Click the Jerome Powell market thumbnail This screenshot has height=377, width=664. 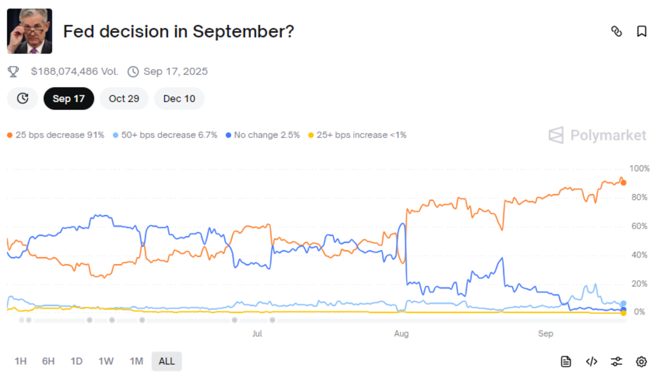coord(30,31)
